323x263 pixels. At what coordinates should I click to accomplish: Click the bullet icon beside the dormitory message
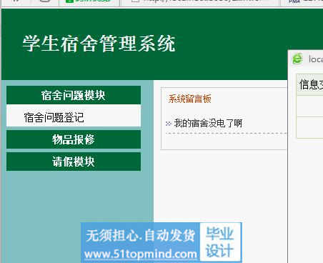(169, 124)
